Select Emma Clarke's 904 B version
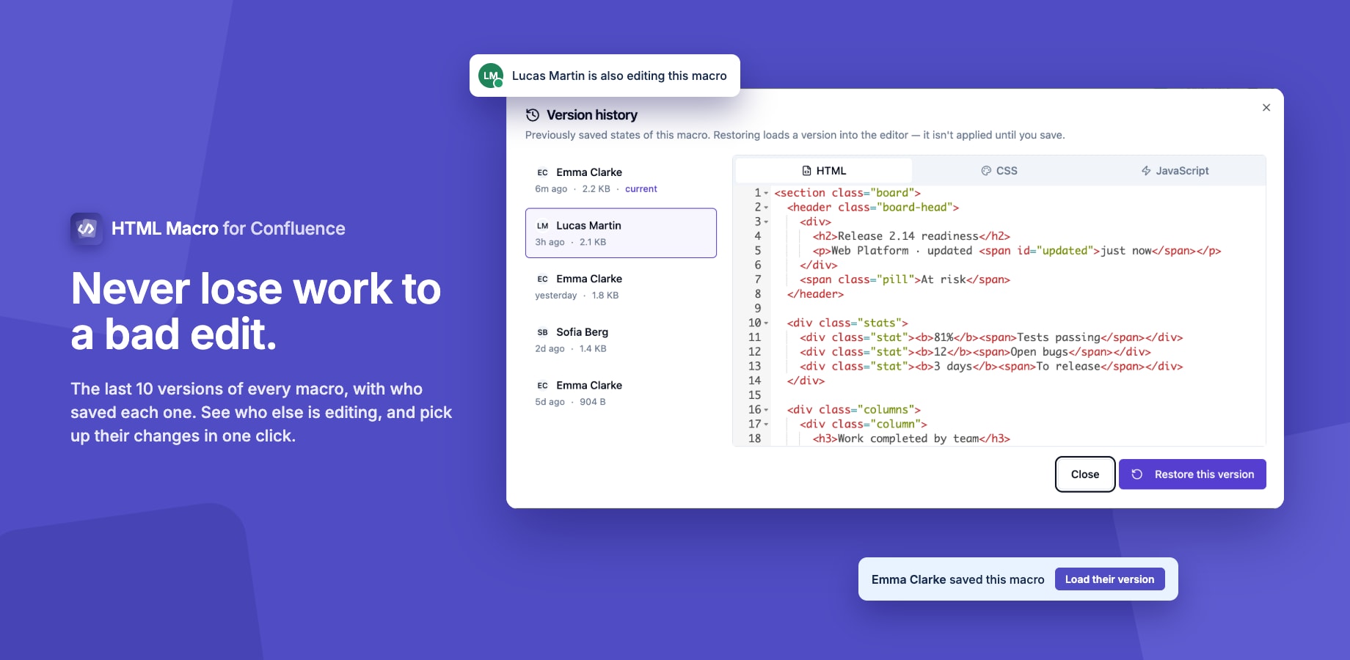Viewport: 1350px width, 660px height. [621, 393]
